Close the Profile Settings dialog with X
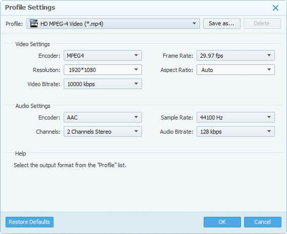This screenshot has width=287, height=234. [276, 8]
